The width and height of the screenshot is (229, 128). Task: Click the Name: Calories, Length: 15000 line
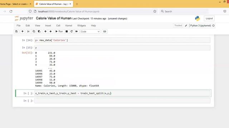coord(67,86)
